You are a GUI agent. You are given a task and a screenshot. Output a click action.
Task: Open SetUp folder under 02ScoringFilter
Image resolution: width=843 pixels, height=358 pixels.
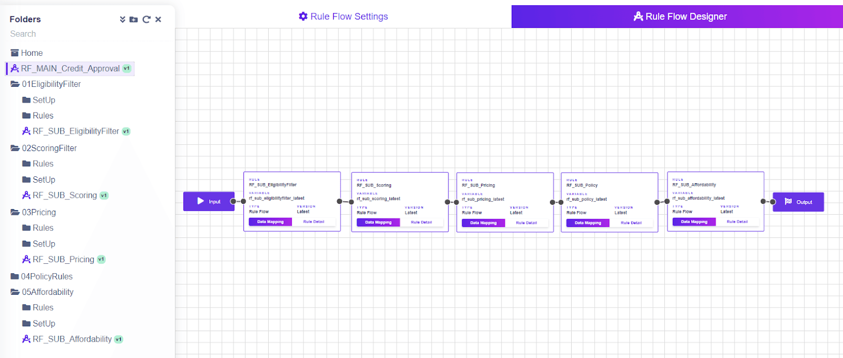(x=38, y=180)
